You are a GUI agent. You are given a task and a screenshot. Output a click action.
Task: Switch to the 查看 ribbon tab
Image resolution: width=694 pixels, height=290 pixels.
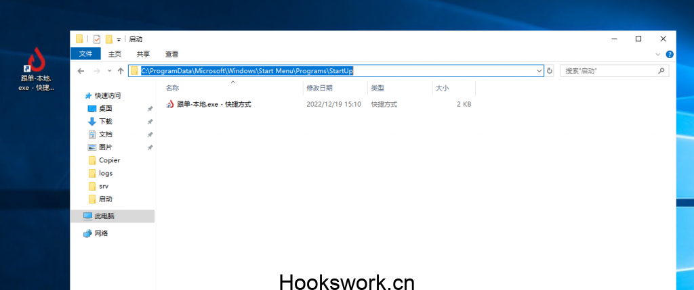[171, 54]
